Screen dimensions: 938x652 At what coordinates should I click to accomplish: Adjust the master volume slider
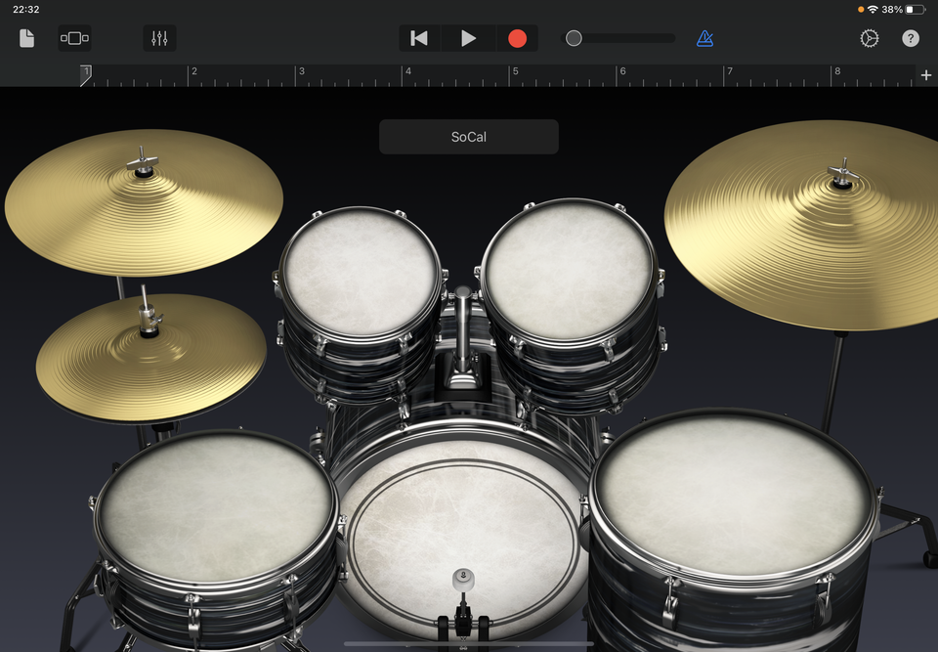point(575,38)
